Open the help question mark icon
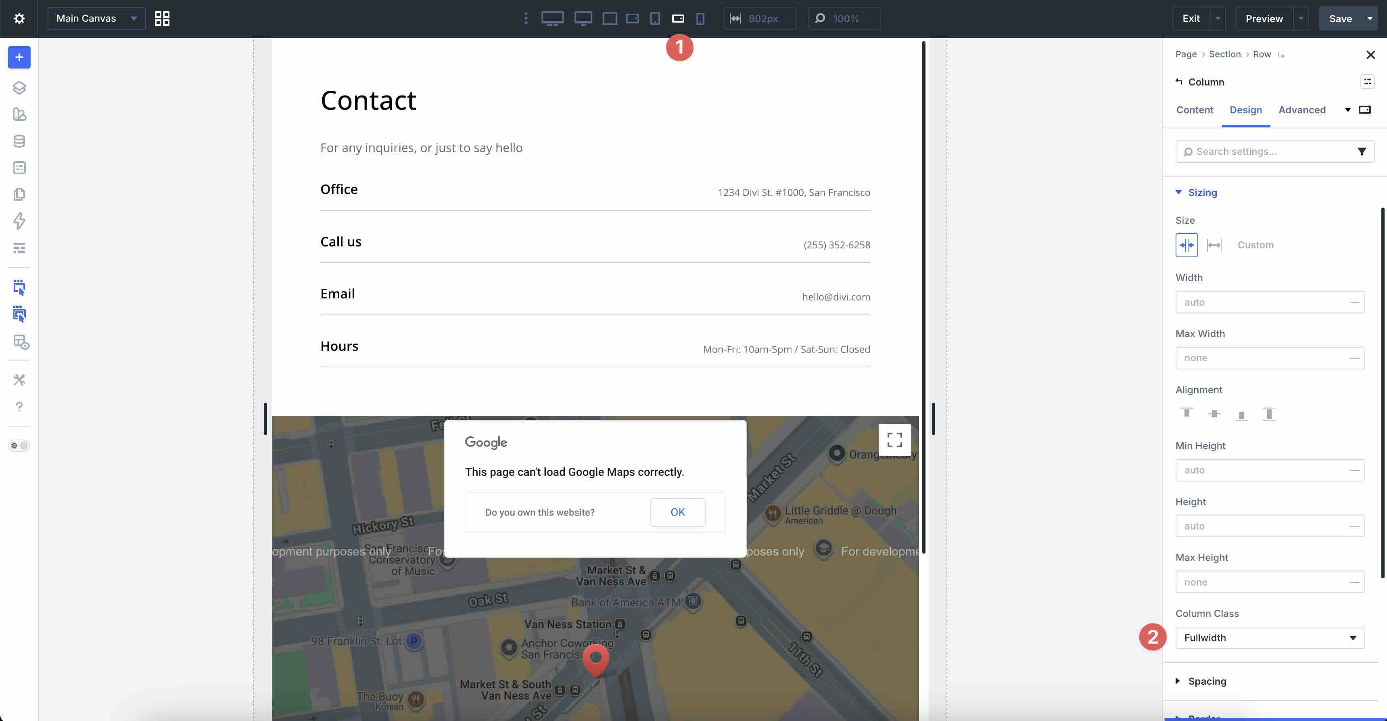This screenshot has height=721, width=1387. [x=19, y=406]
